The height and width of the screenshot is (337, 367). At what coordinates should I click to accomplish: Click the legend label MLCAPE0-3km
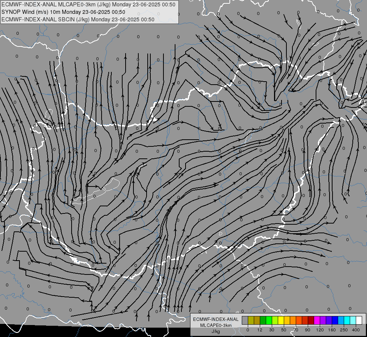point(216,325)
